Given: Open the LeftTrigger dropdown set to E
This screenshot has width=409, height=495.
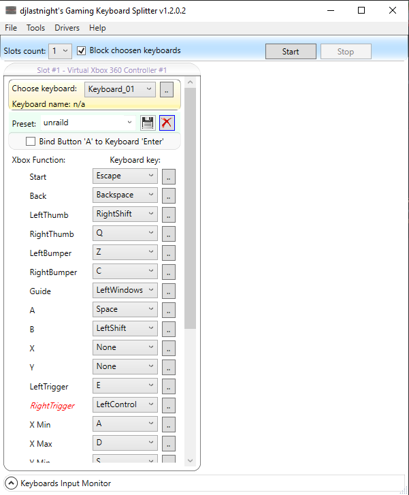Looking at the screenshot, I should pos(125,385).
